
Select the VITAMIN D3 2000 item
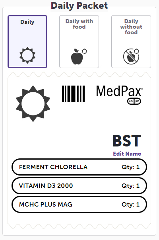[79, 185]
